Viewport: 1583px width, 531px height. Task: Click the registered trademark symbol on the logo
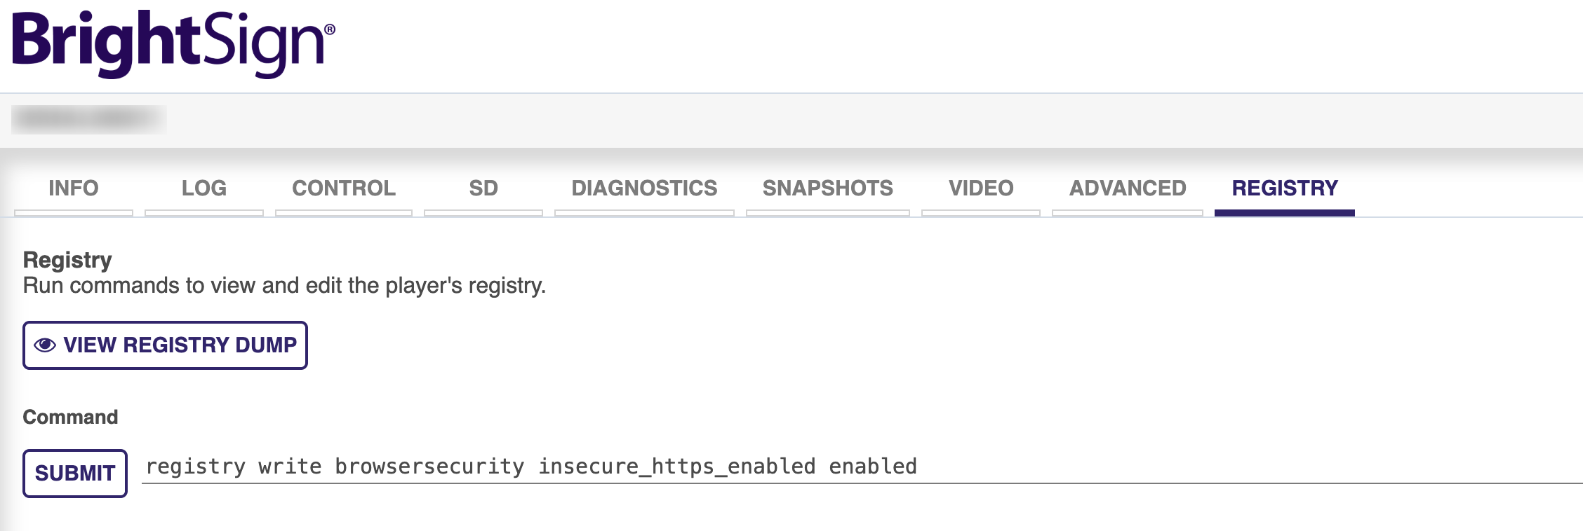(x=330, y=29)
